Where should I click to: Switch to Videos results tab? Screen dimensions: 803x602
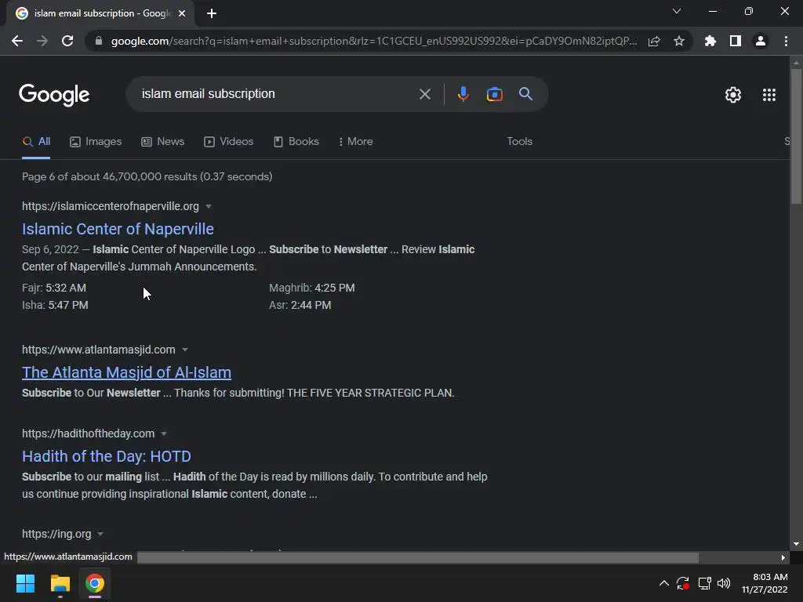pyautogui.click(x=228, y=141)
